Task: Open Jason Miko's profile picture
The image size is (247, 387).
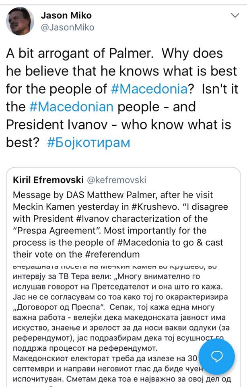Action: [20, 21]
